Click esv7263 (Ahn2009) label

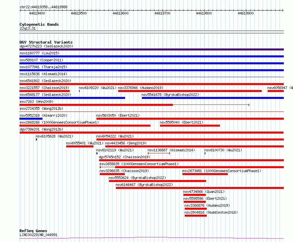pyautogui.click(x=37, y=102)
